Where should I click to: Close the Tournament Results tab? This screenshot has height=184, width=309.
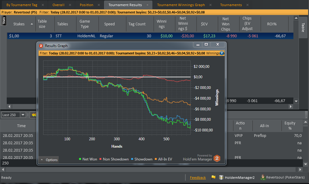pyautogui.click(x=147, y=5)
